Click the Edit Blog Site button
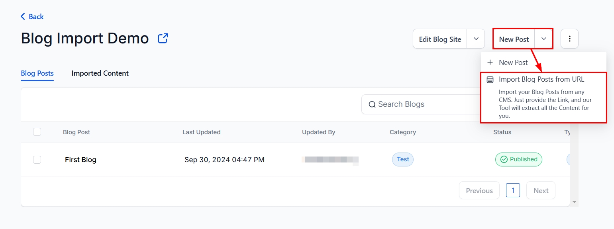Viewport: 614px width, 229px height. [440, 39]
